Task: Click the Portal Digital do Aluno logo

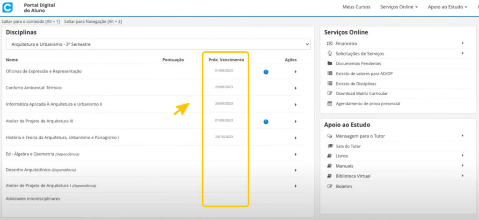Action: tap(7, 7)
